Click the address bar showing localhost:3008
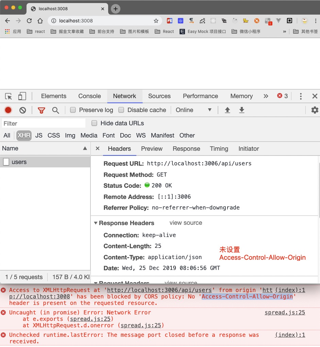This screenshot has width=320, height=347. click(105, 21)
